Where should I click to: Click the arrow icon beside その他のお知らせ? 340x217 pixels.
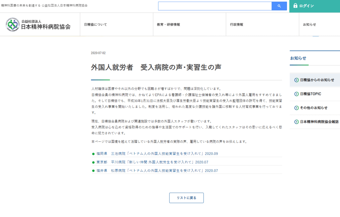296,108
